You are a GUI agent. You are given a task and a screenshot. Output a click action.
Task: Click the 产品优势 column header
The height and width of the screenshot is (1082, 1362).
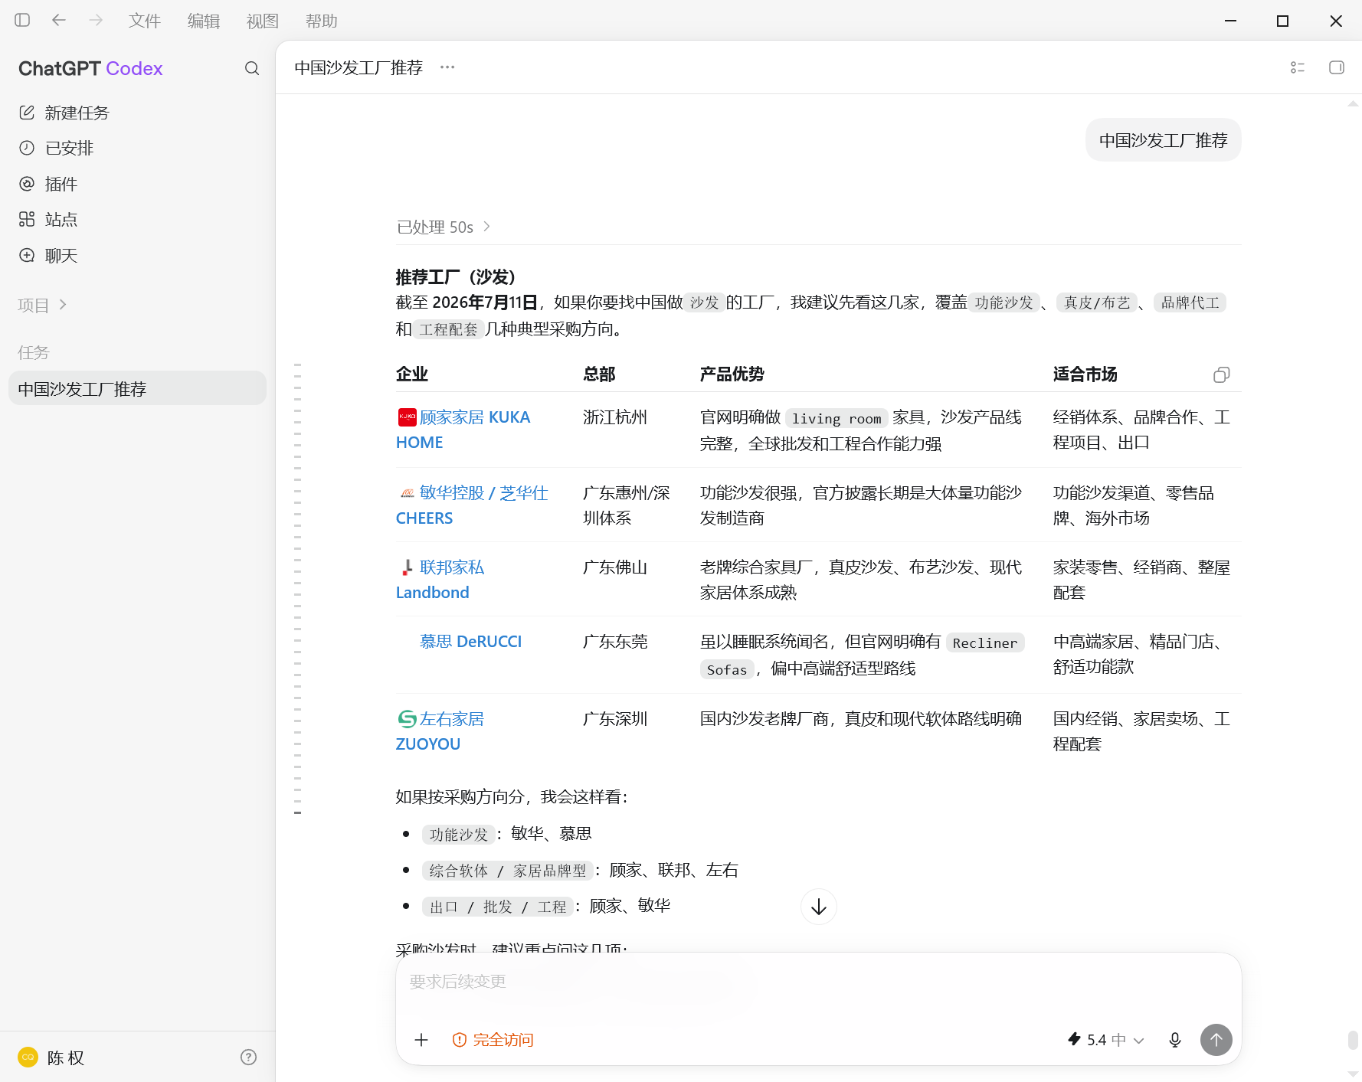[x=732, y=374]
